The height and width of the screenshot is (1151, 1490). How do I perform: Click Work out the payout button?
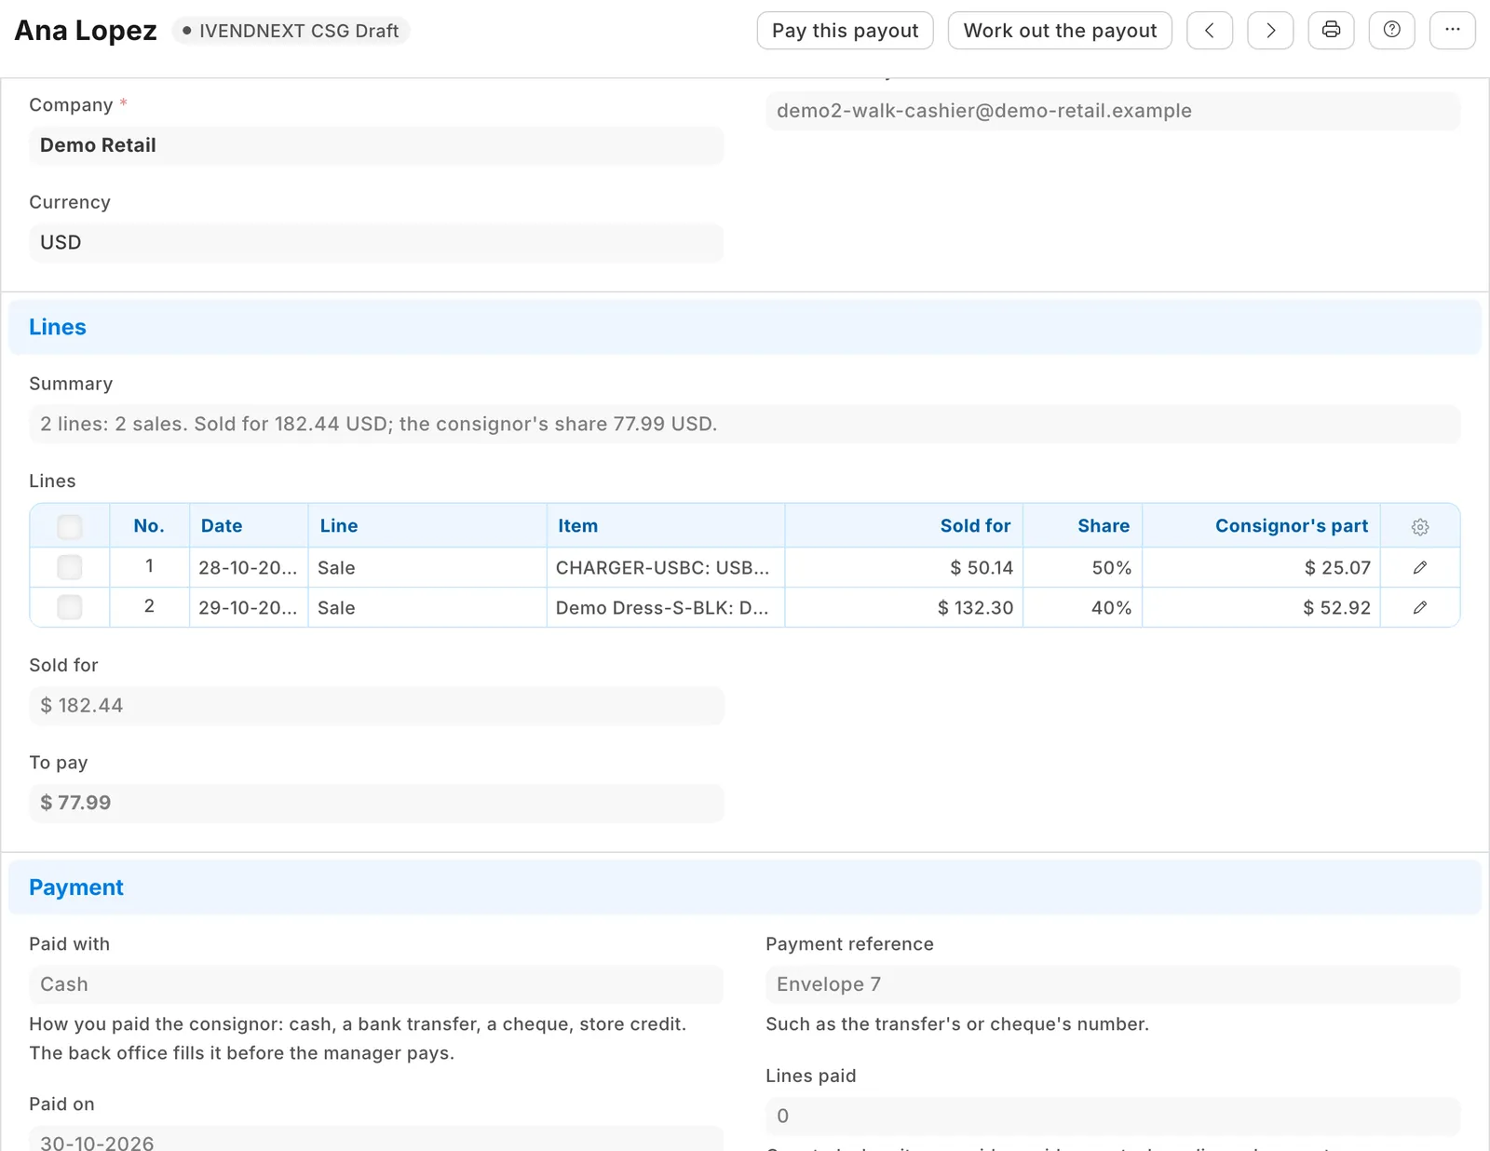[1060, 31]
